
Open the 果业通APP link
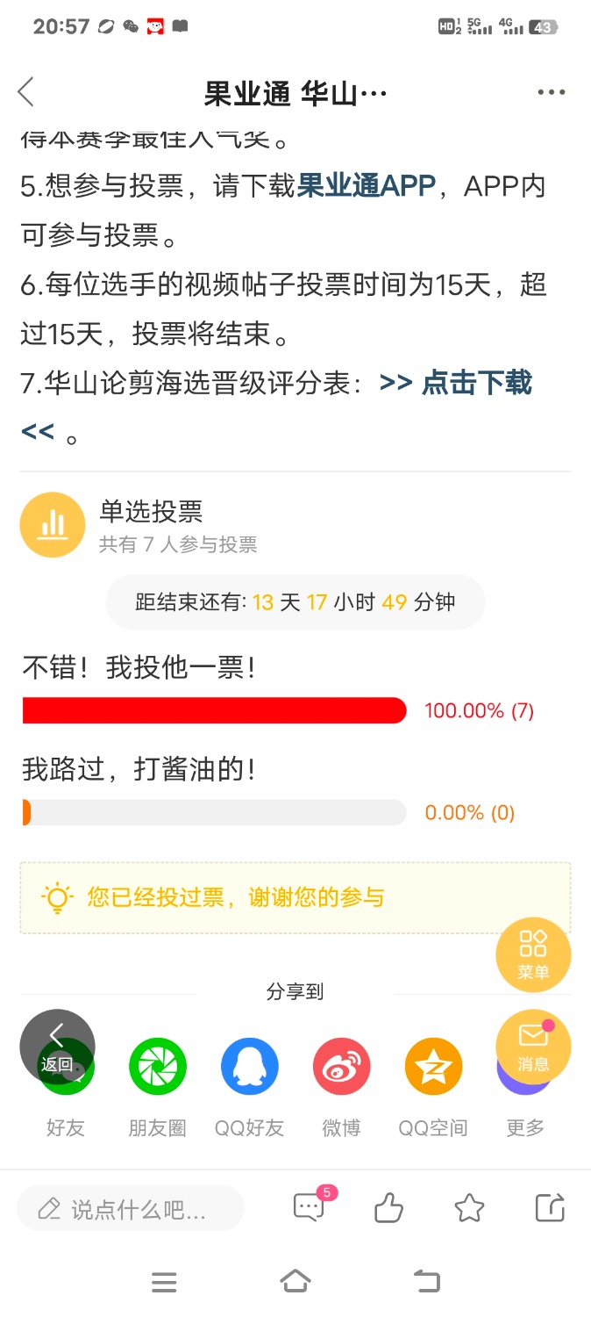click(367, 186)
